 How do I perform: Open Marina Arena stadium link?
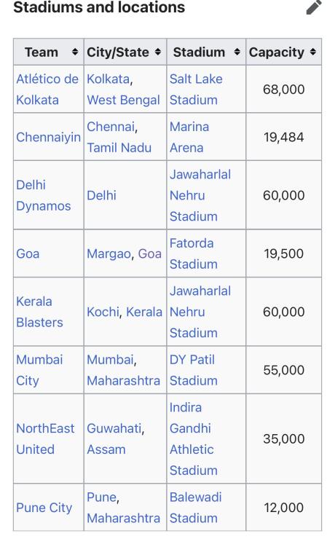(189, 137)
